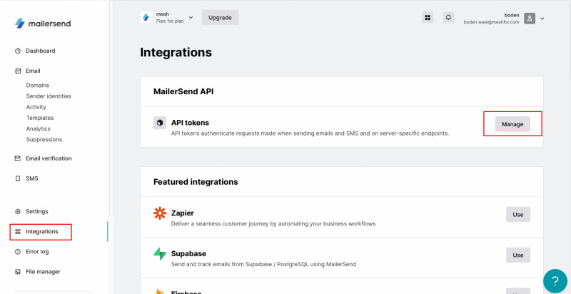Image resolution: width=571 pixels, height=294 pixels.
Task: Click the user avatar icon
Action: [x=530, y=19]
